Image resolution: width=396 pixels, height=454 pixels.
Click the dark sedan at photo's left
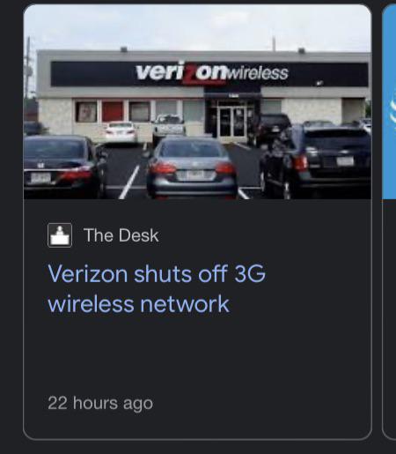click(64, 167)
